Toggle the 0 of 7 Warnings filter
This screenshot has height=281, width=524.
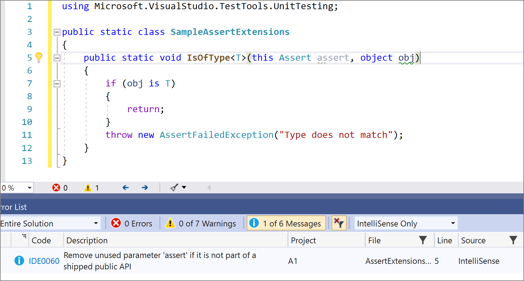[201, 223]
